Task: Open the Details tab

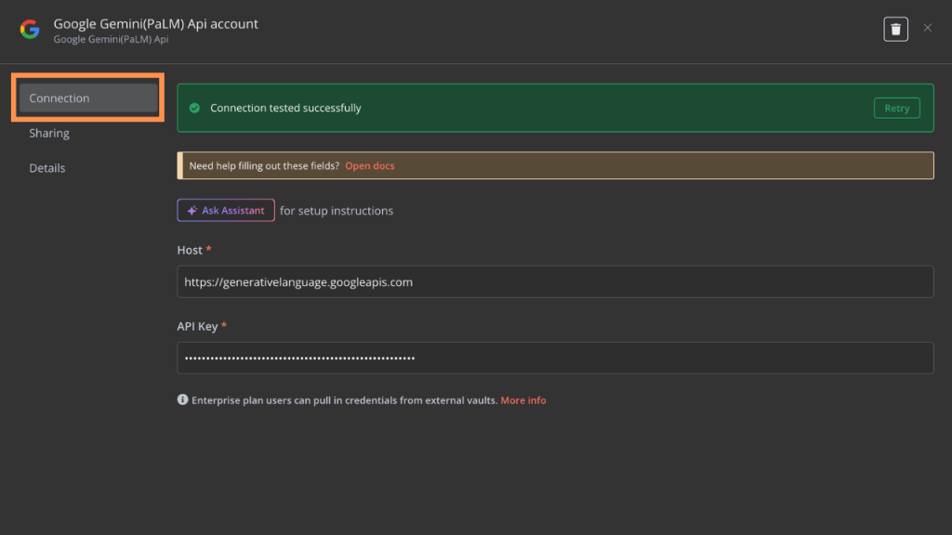Action: 47,168
